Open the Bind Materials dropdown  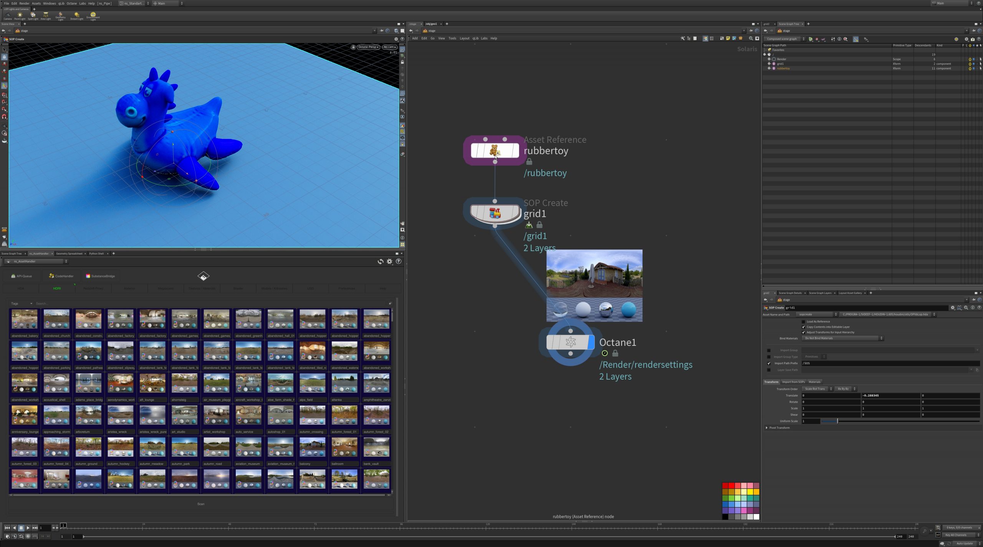(x=843, y=338)
